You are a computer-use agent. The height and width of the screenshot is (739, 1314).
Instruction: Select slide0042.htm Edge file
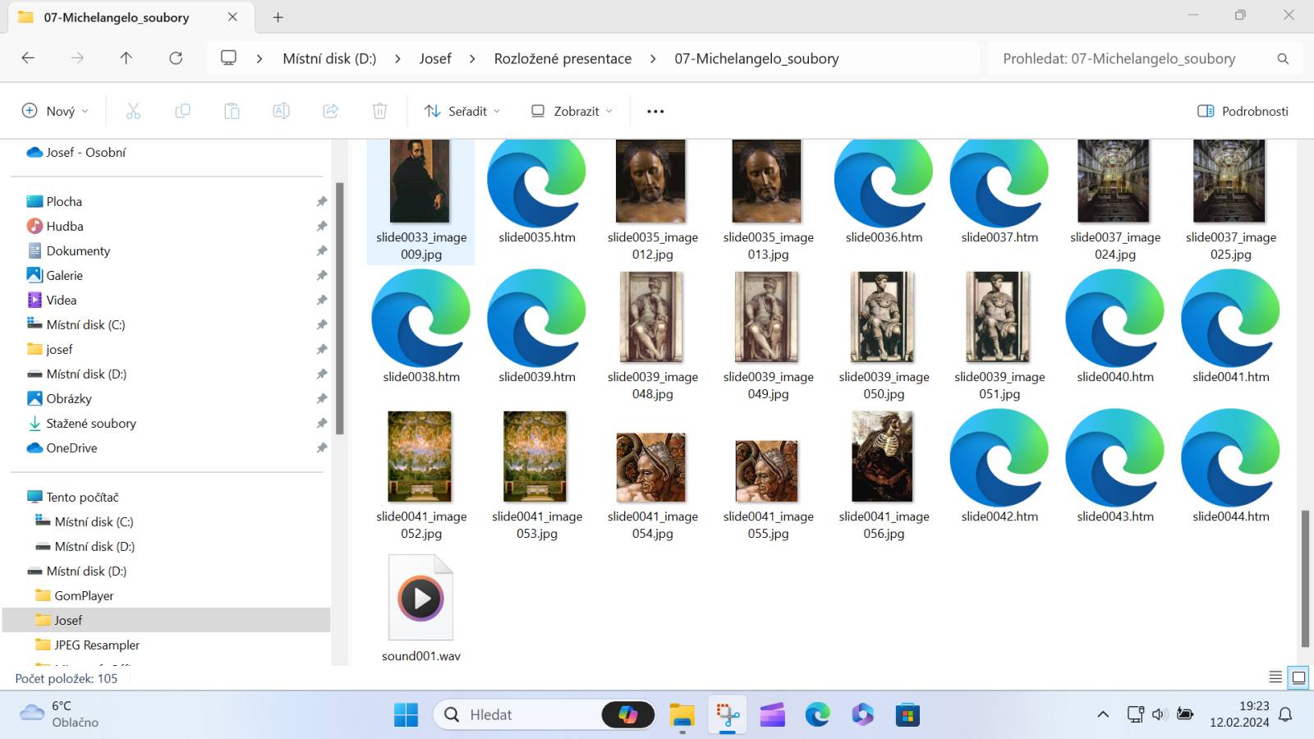(x=999, y=466)
